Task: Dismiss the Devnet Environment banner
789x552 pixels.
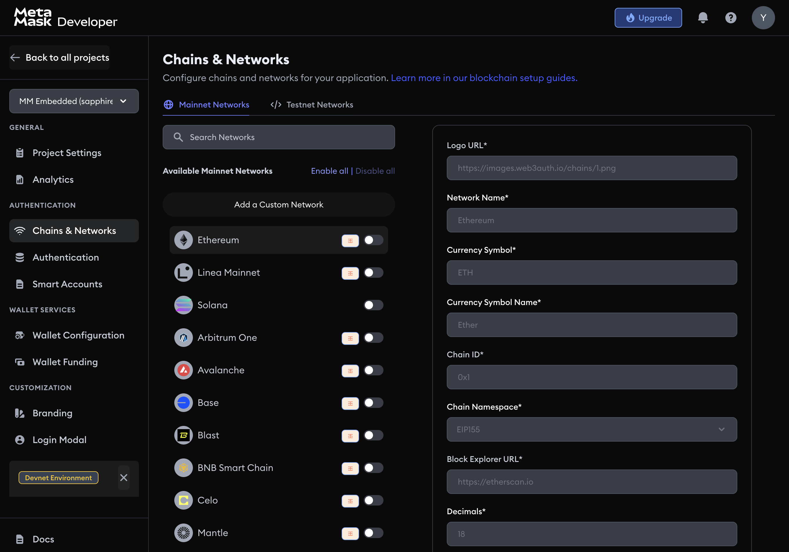Action: [124, 477]
